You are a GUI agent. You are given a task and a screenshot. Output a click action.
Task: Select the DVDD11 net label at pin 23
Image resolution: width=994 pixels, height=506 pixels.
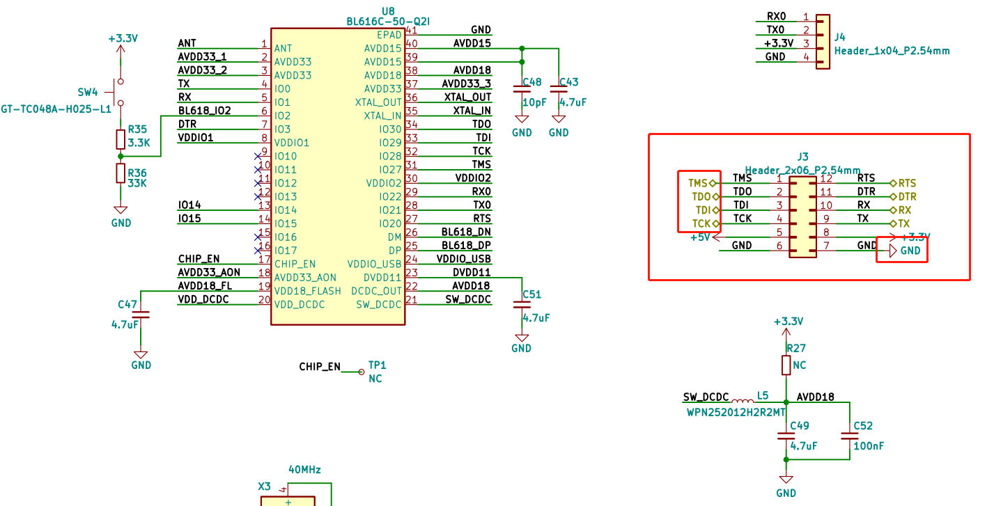pos(472,272)
